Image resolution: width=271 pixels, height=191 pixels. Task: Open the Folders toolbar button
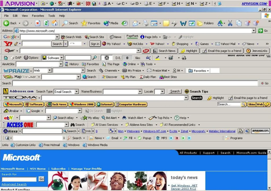(x=206, y=23)
